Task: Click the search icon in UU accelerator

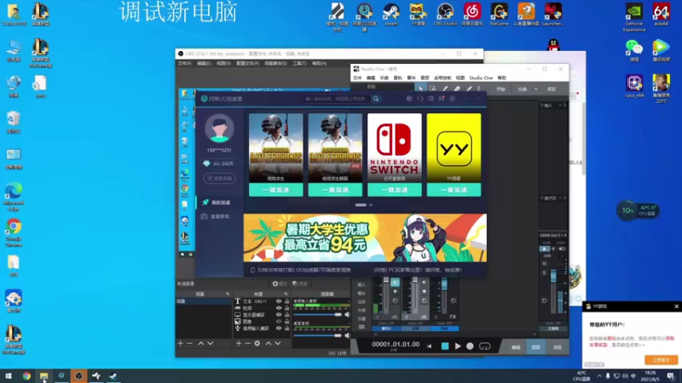Action: (x=376, y=99)
